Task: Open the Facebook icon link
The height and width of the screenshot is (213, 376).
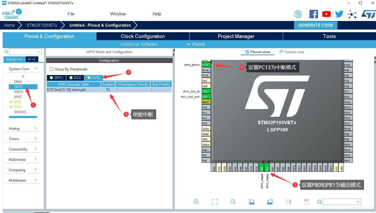Action: click(314, 14)
